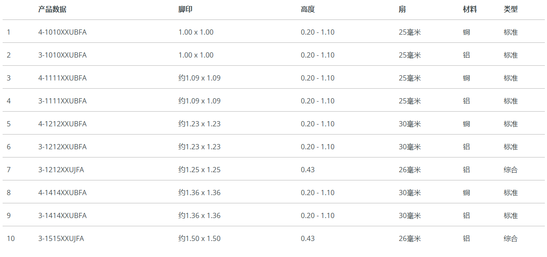This screenshot has width=547, height=257.
Task: Open product 3-1212XXUBFA
Action: pyautogui.click(x=62, y=147)
